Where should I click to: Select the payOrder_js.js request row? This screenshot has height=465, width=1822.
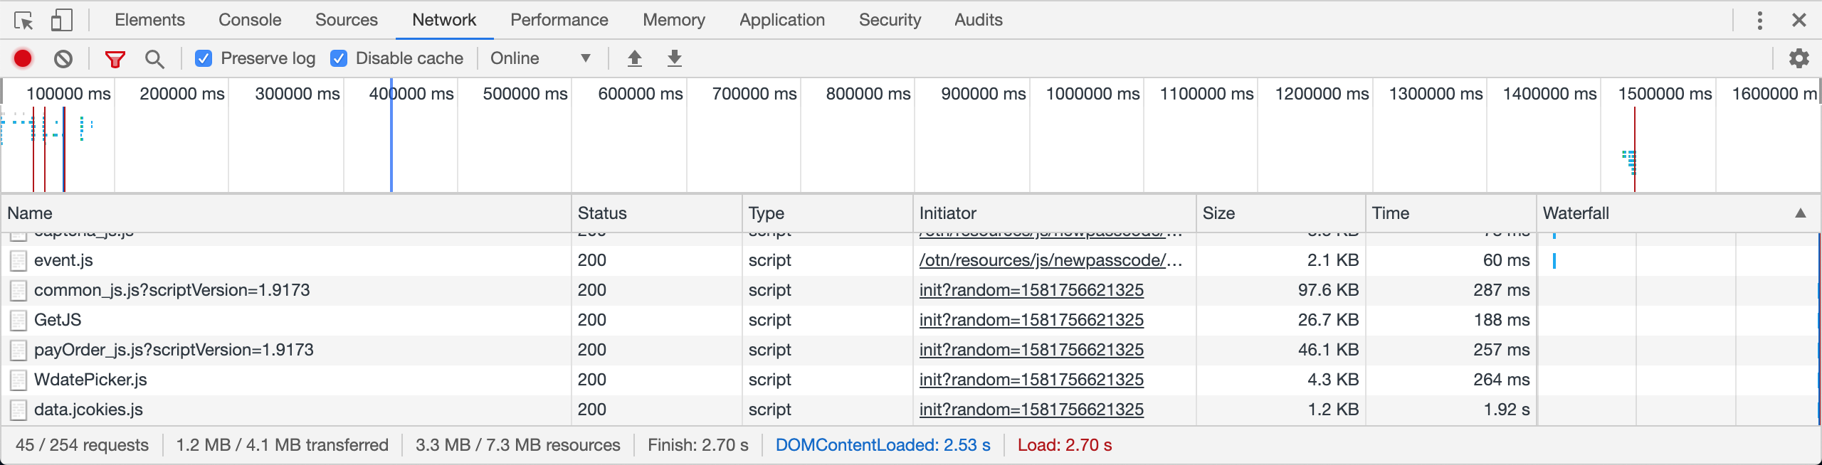[x=174, y=350]
